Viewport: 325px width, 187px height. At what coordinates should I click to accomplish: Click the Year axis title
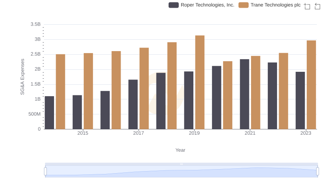point(180,150)
